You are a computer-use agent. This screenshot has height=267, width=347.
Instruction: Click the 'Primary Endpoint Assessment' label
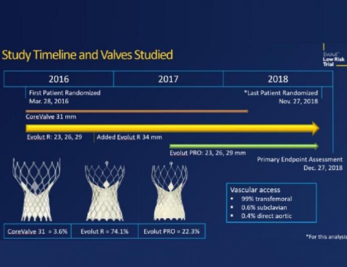pos(300,160)
